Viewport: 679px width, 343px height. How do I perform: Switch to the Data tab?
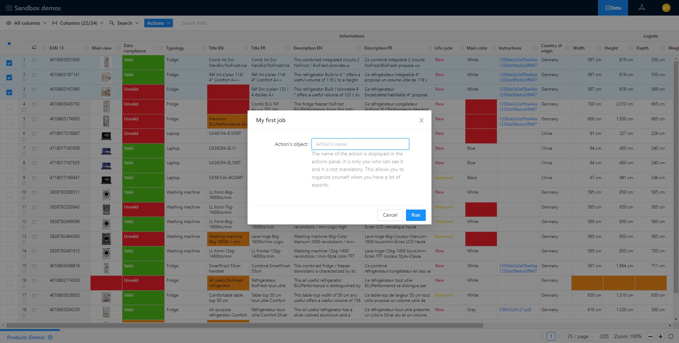[613, 7]
